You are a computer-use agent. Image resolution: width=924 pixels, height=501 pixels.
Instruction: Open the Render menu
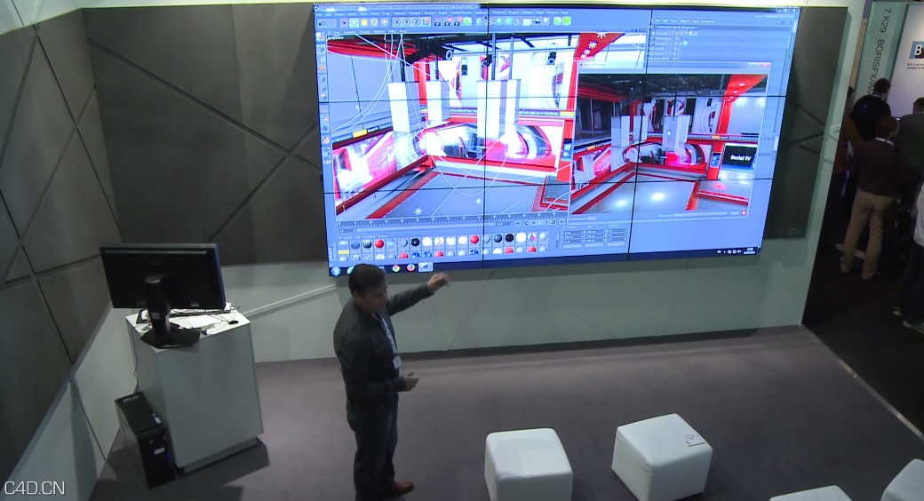point(430,13)
